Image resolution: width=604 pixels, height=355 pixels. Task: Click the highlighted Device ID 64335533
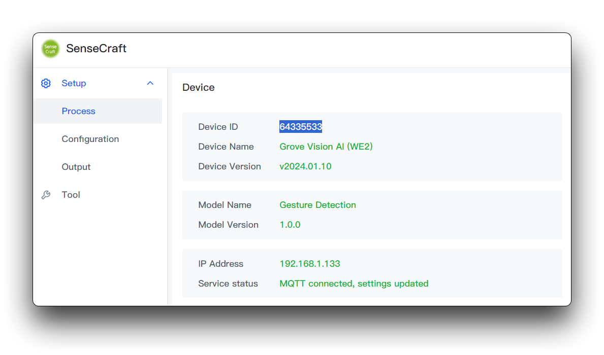(x=301, y=127)
